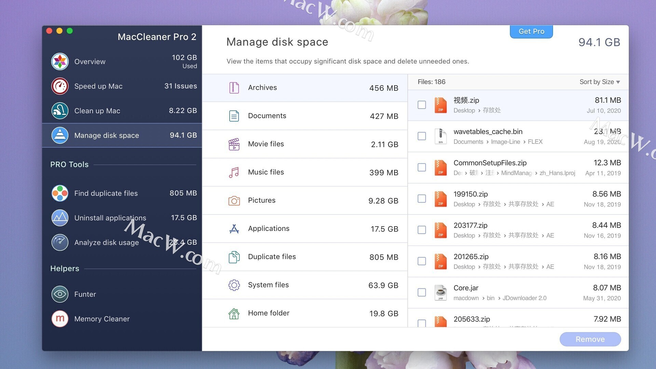Click the Remove button

click(x=590, y=339)
